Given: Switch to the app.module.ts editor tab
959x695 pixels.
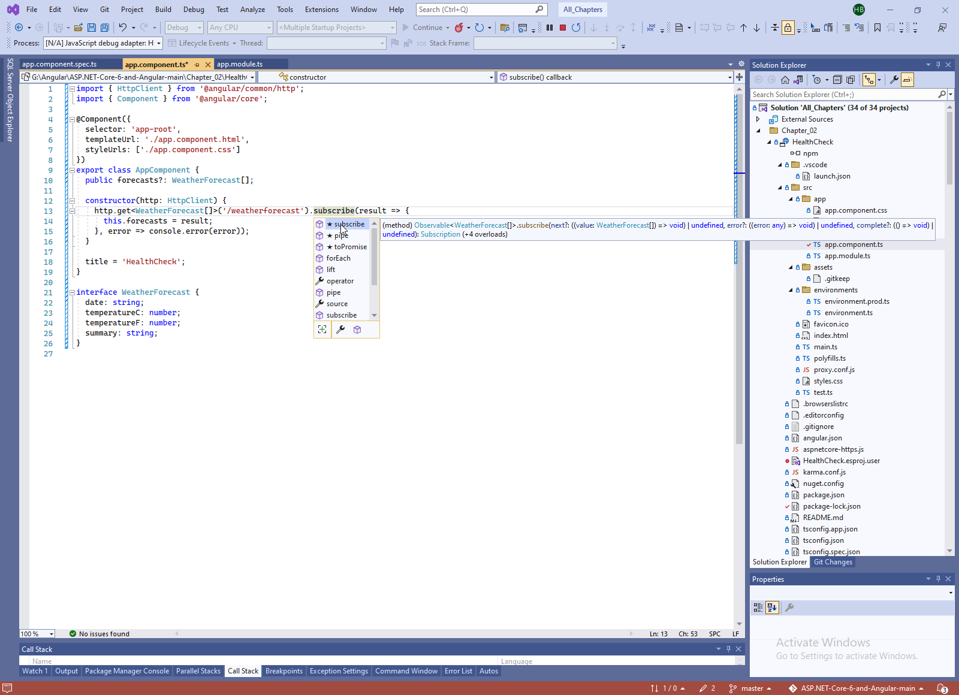Looking at the screenshot, I should pos(240,64).
